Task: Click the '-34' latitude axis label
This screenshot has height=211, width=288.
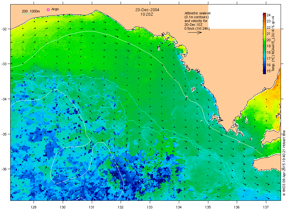Action: (4, 99)
